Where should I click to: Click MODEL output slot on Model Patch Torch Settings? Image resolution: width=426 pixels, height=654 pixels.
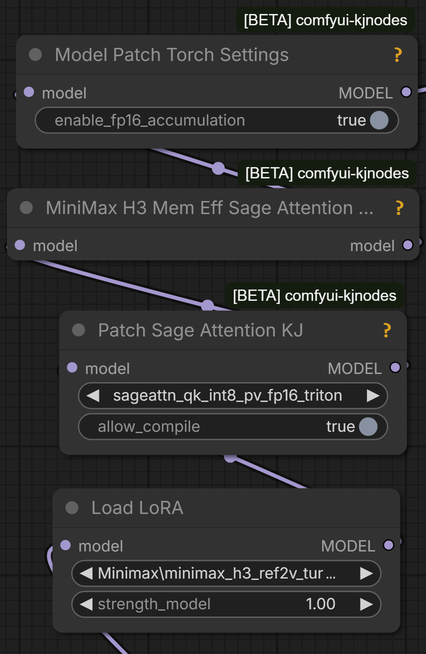pyautogui.click(x=406, y=92)
